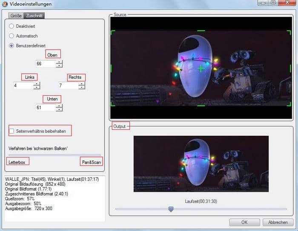Click the right edge green crop handle

point(290,68)
